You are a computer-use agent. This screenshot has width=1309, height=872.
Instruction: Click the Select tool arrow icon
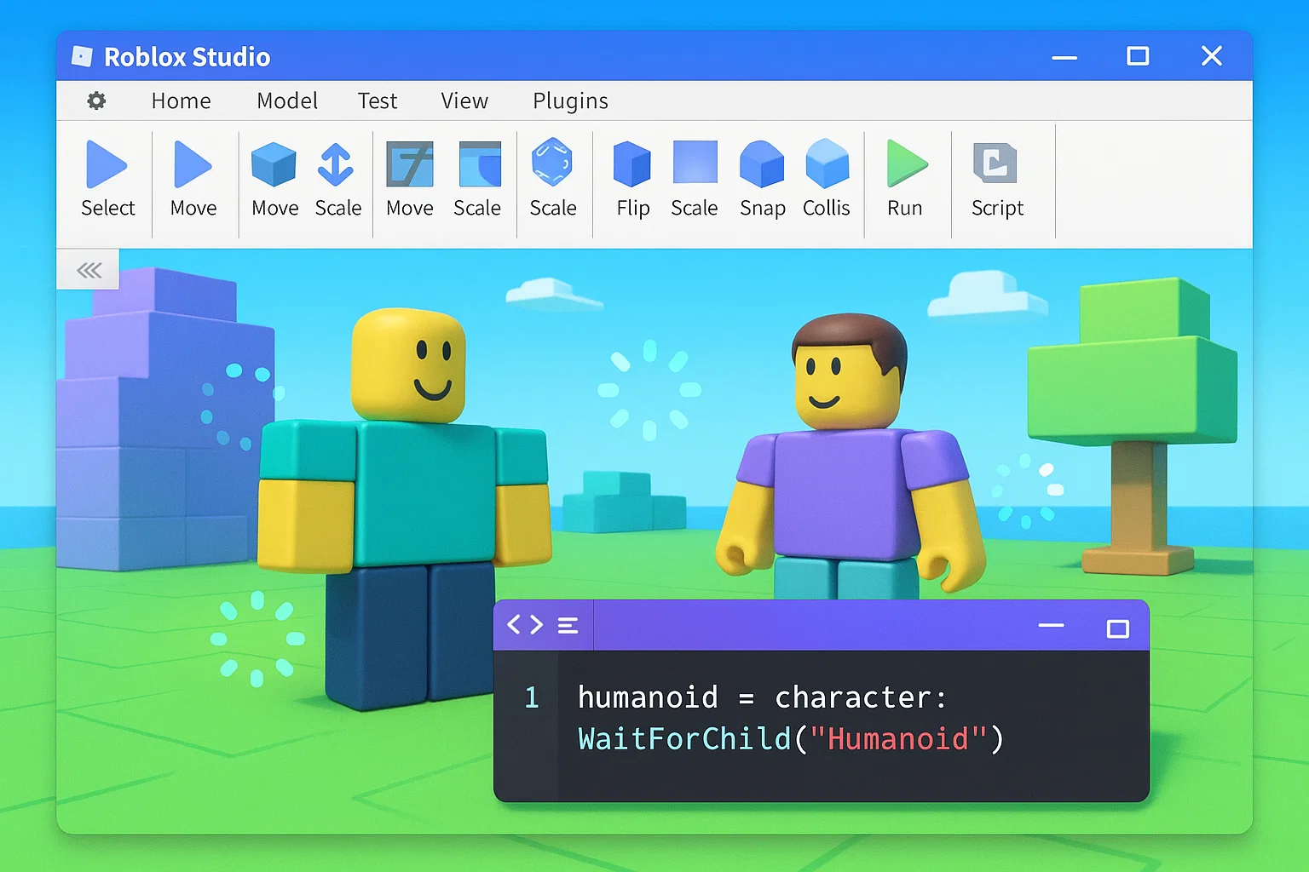coord(107,164)
